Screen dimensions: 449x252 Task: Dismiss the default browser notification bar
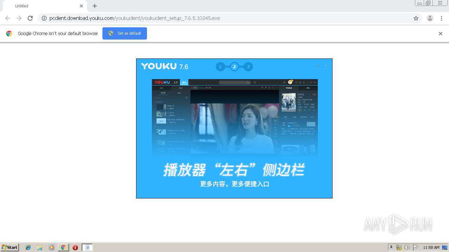click(x=441, y=34)
